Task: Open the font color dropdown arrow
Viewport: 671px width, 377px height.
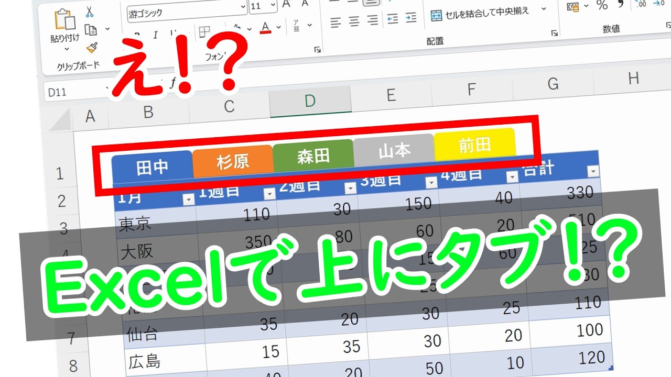Action: point(279,27)
